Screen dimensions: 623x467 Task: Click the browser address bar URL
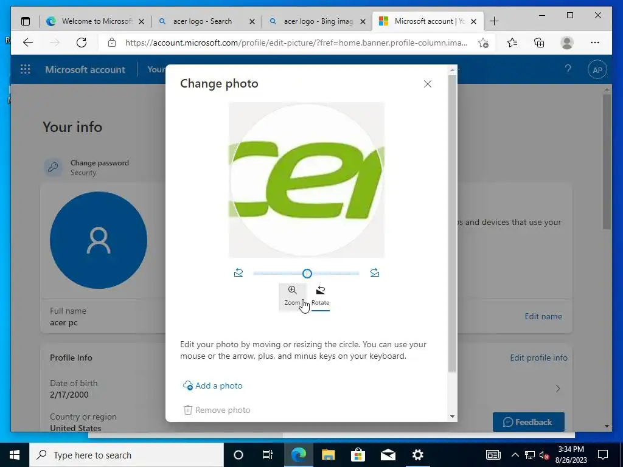tap(296, 43)
